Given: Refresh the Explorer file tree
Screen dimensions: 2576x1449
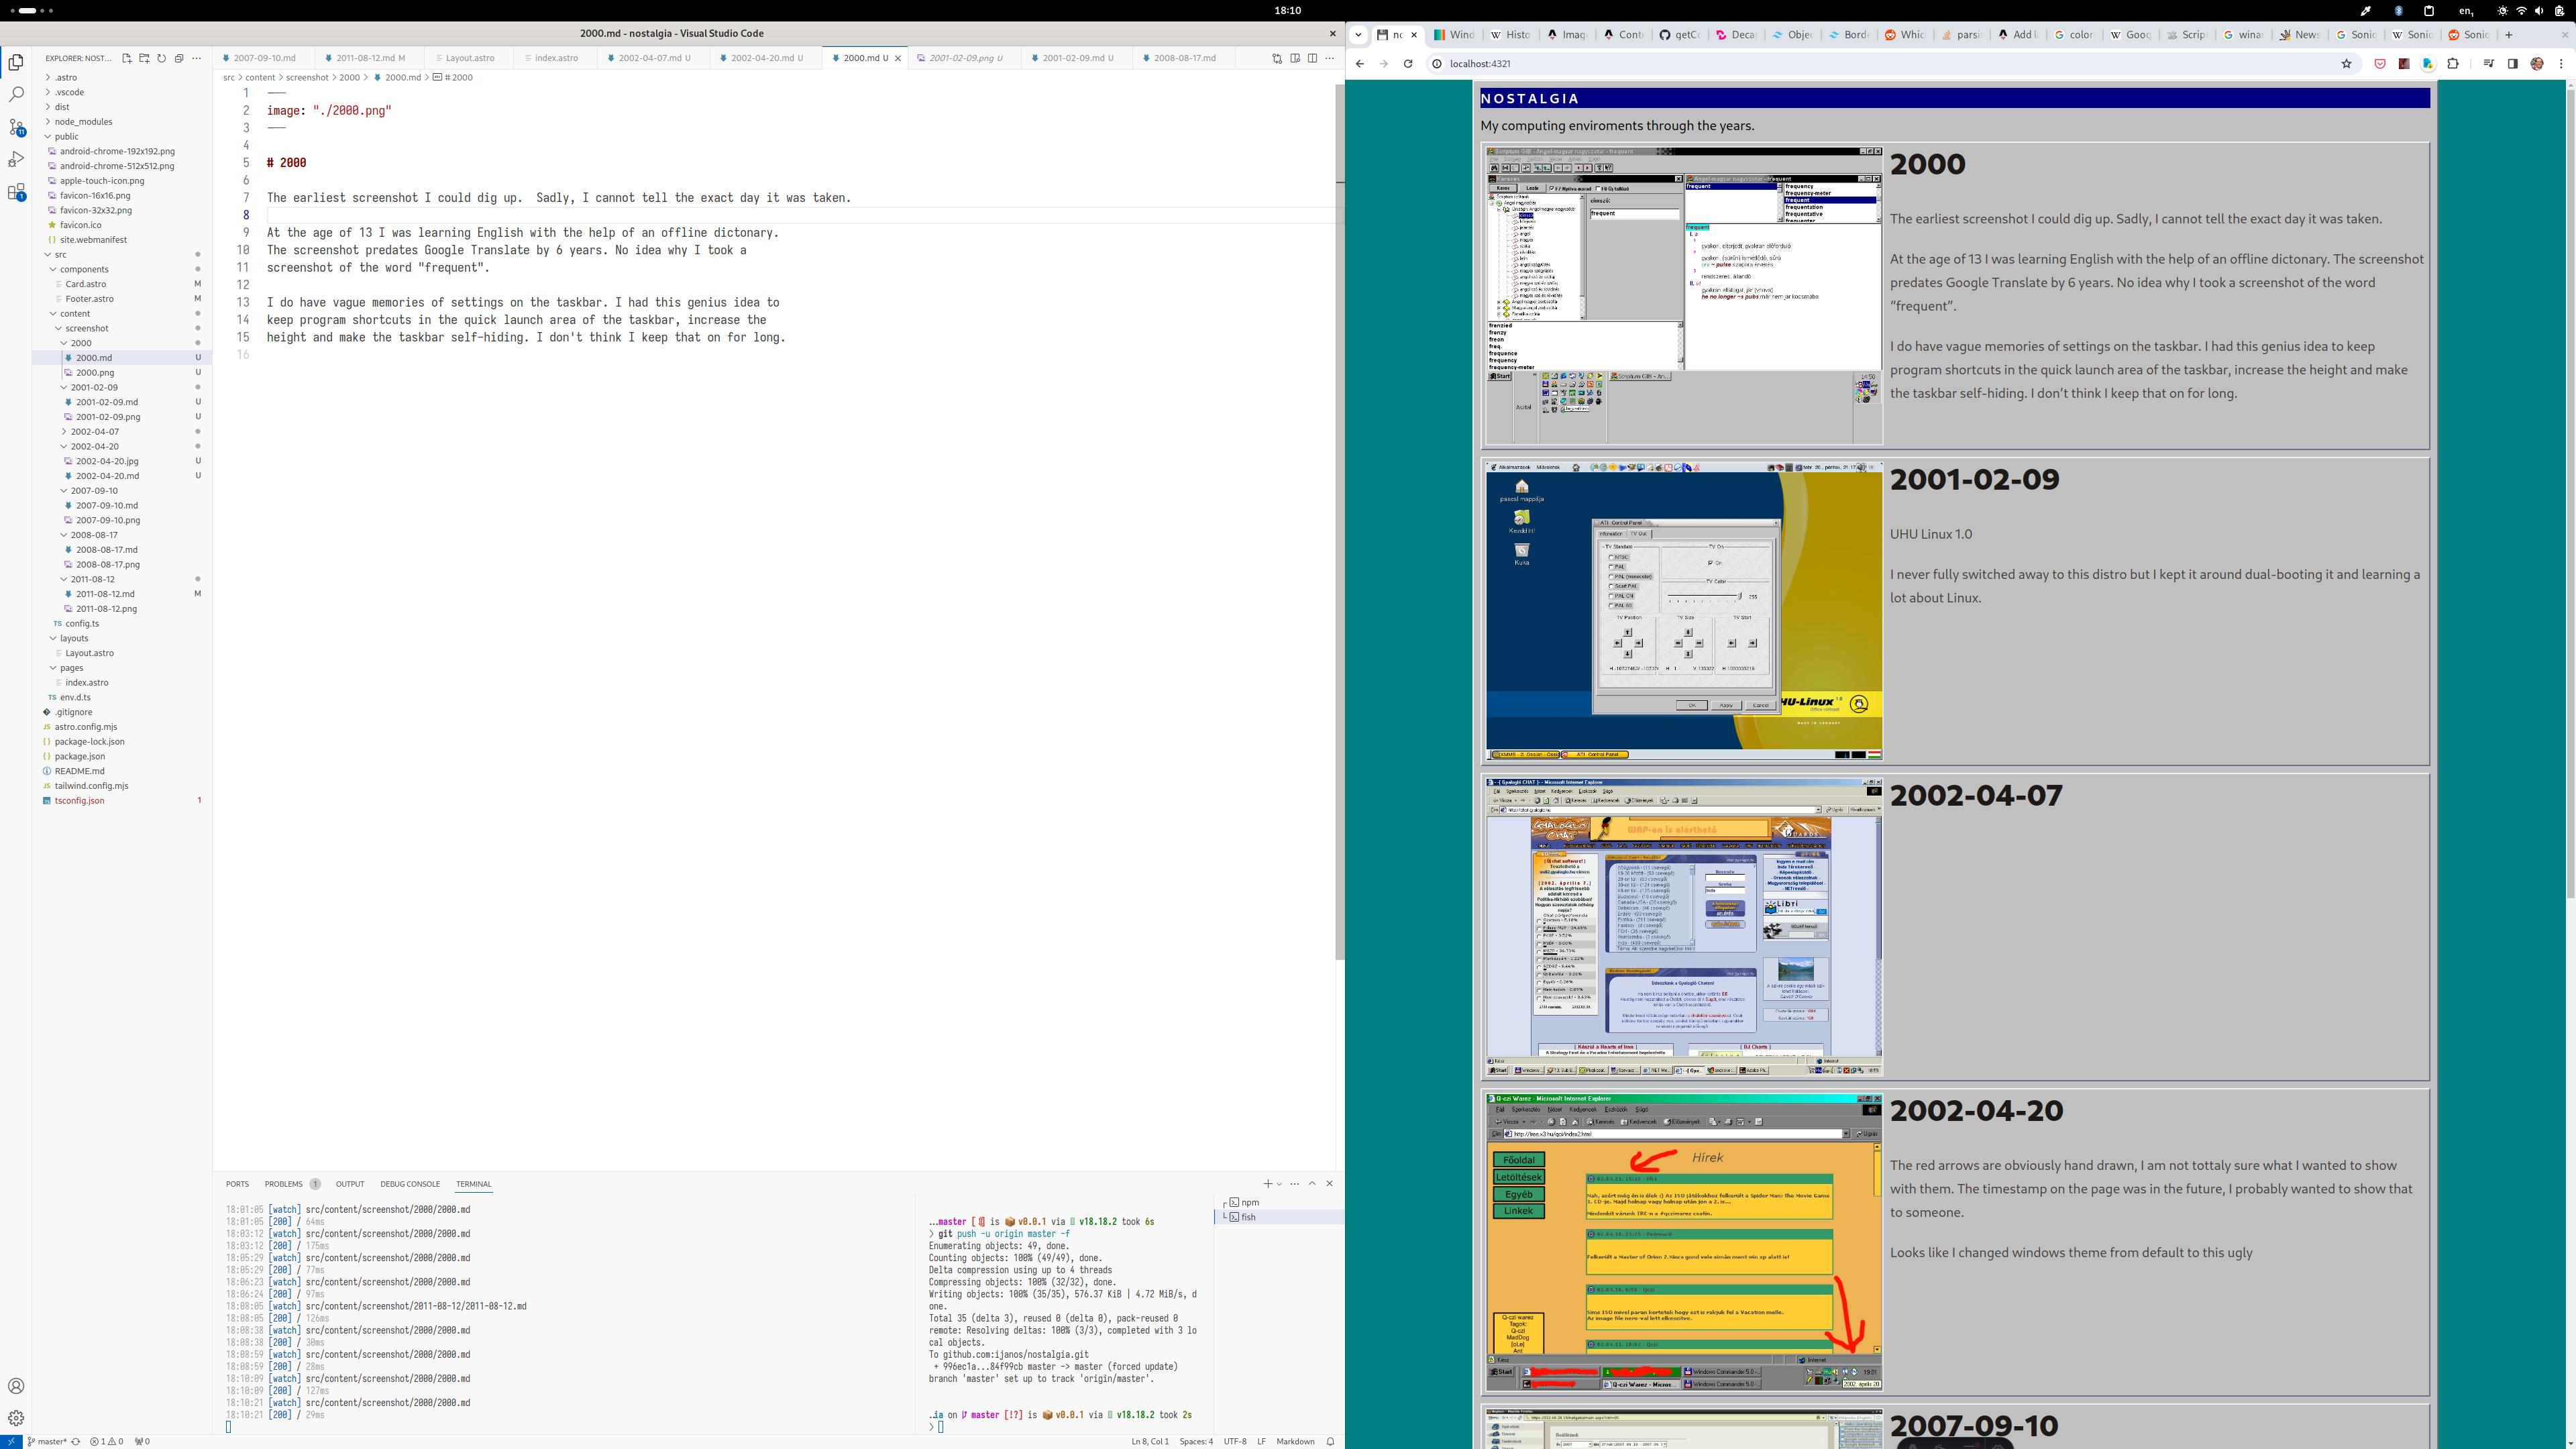Looking at the screenshot, I should [x=161, y=58].
